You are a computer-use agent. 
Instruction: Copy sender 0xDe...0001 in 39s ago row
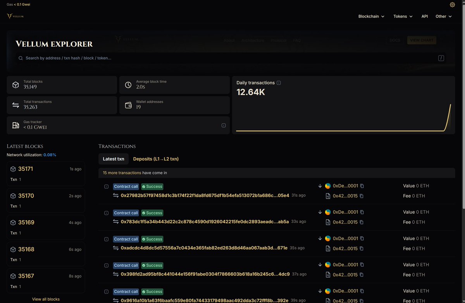tap(362, 291)
